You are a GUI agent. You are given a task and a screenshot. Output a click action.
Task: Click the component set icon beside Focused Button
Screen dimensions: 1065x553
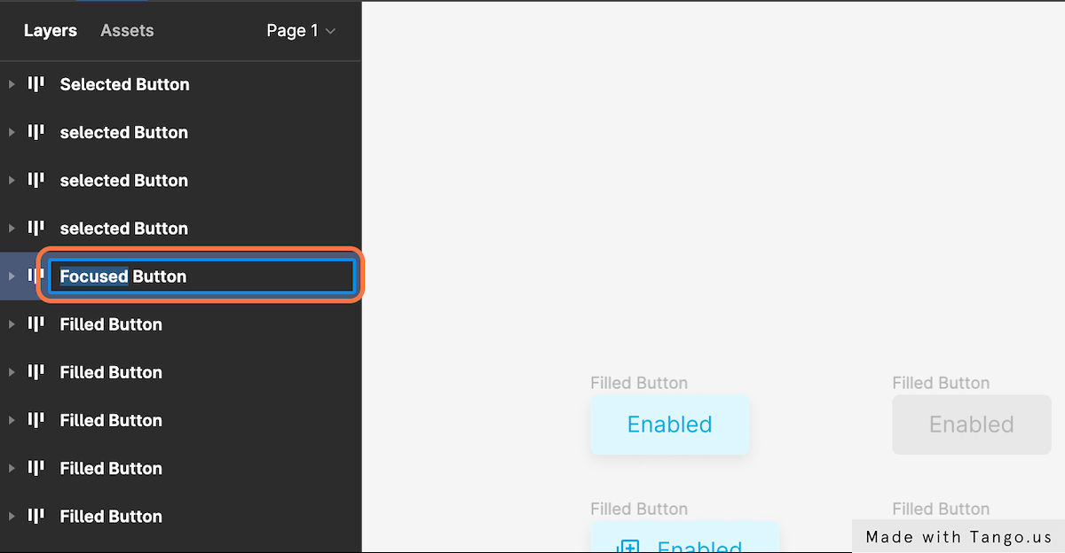pyautogui.click(x=36, y=276)
